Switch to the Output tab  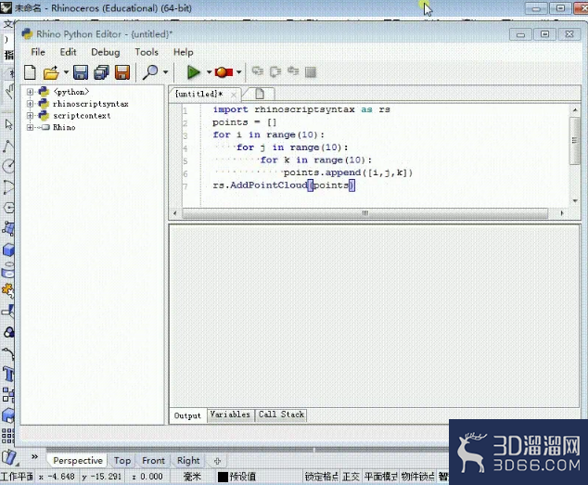pos(187,415)
